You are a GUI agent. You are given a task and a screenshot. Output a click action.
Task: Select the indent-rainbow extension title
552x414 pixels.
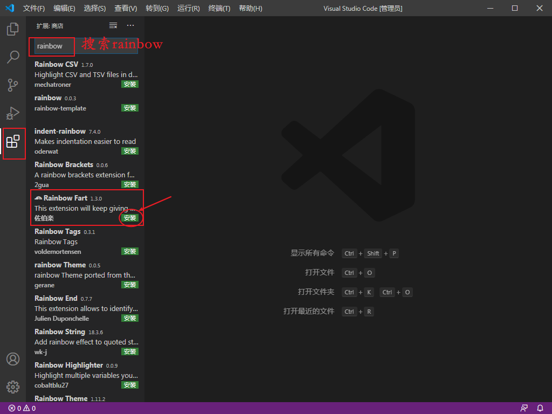coord(60,132)
